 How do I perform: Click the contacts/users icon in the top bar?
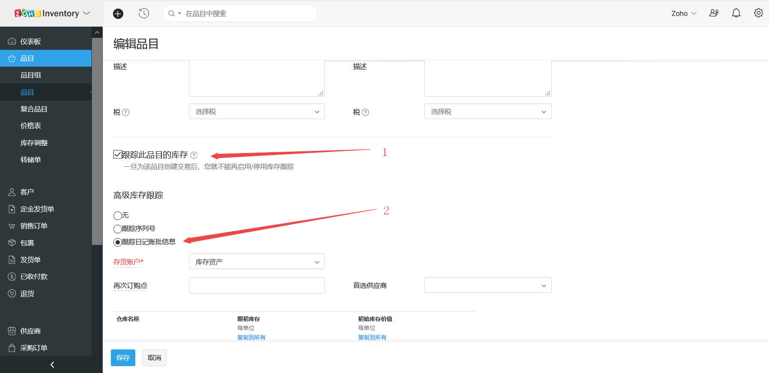714,13
